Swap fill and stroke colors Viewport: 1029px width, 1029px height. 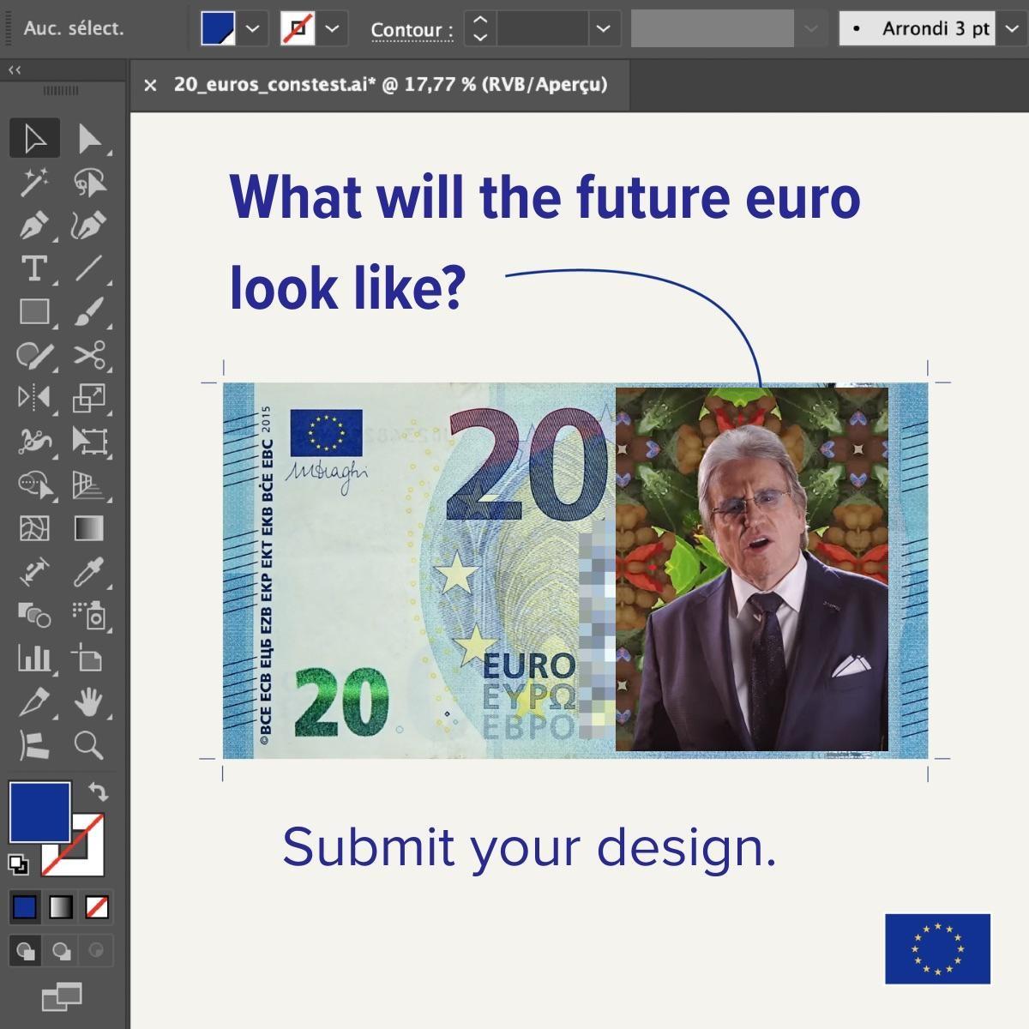click(x=99, y=791)
